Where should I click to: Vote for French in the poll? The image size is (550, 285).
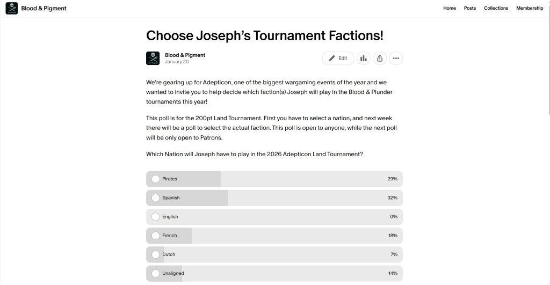click(156, 236)
